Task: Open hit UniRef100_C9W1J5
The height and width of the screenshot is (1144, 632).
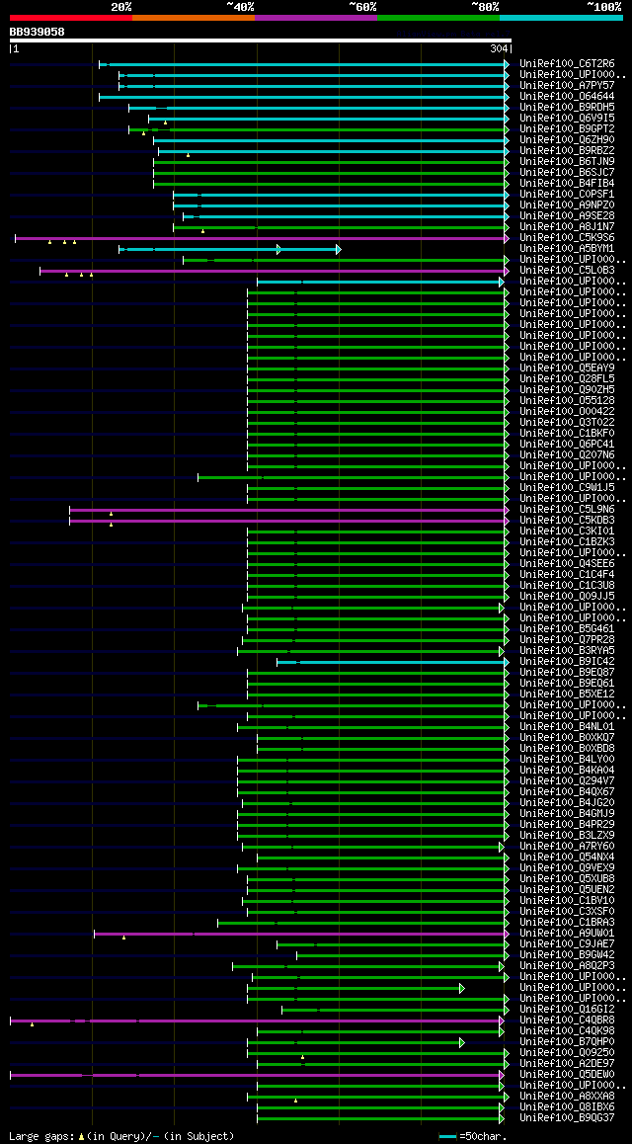Action: click(x=567, y=488)
